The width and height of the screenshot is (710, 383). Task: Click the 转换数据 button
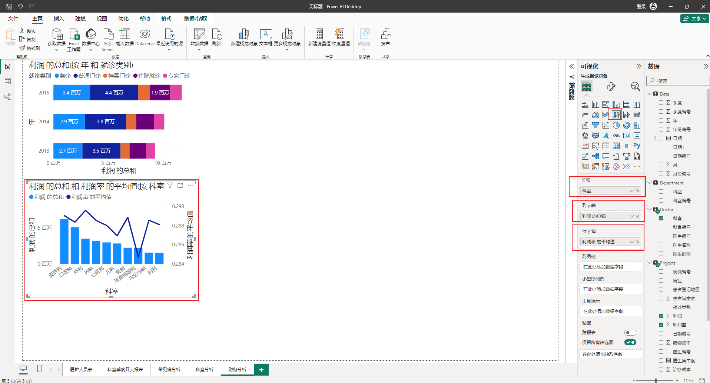click(x=199, y=40)
